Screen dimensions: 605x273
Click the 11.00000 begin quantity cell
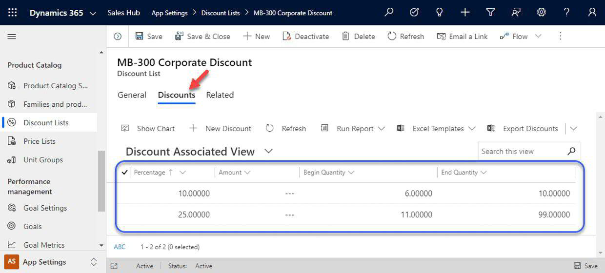416,214
